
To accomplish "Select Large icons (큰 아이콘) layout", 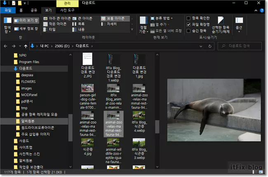I will (82, 18).
